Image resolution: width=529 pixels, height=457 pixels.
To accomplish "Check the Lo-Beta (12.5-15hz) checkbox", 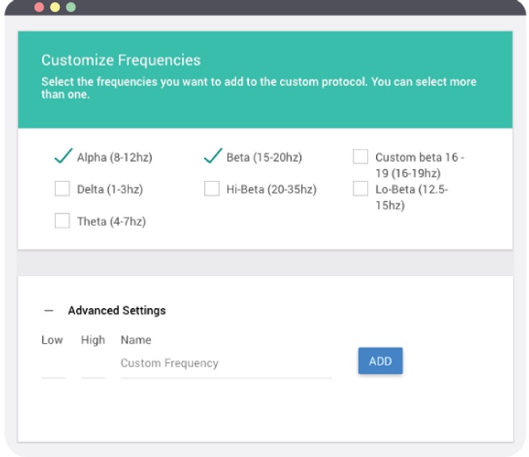I will tap(361, 189).
